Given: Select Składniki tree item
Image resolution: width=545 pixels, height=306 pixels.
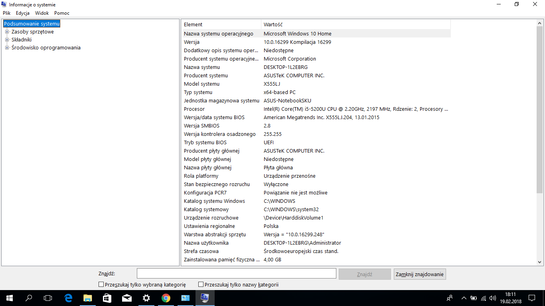Looking at the screenshot, I should (x=22, y=39).
